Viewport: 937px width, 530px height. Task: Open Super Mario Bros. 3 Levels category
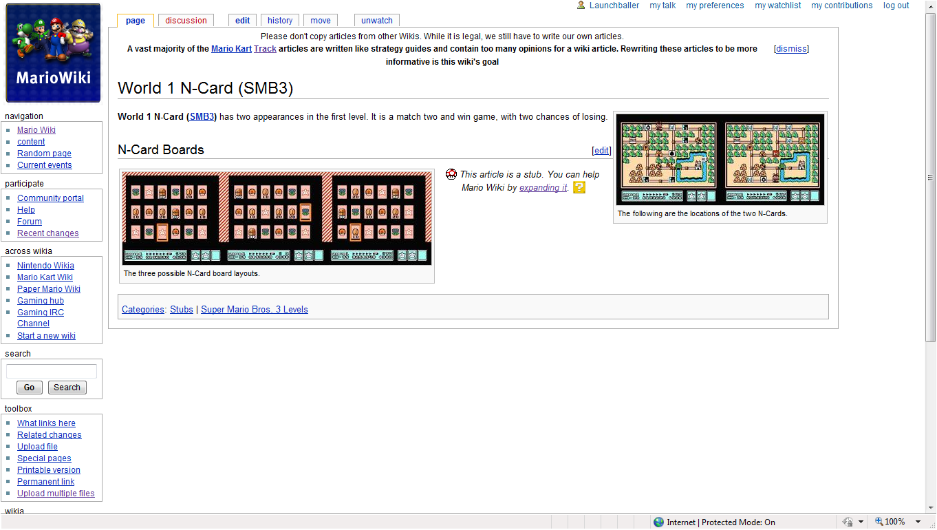tap(255, 310)
